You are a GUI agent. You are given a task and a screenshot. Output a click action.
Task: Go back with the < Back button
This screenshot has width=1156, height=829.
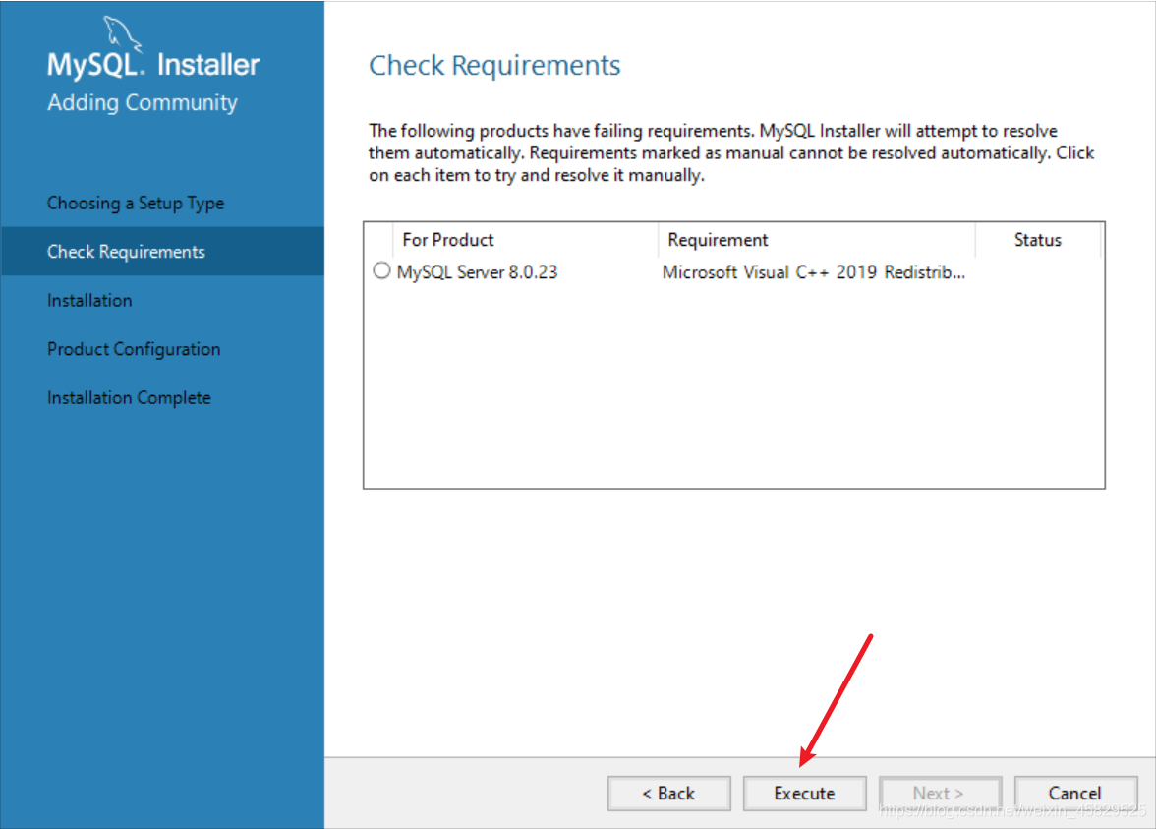[668, 793]
